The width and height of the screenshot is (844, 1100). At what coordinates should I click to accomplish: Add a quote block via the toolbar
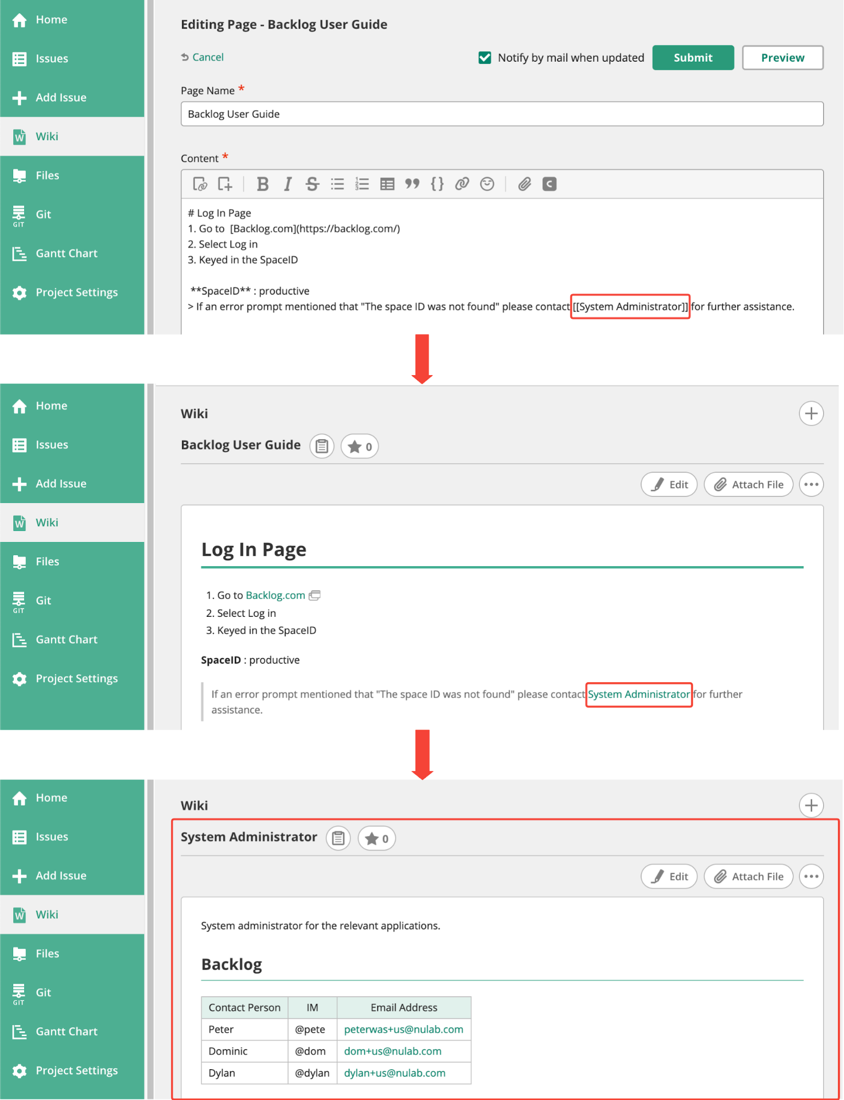click(412, 184)
